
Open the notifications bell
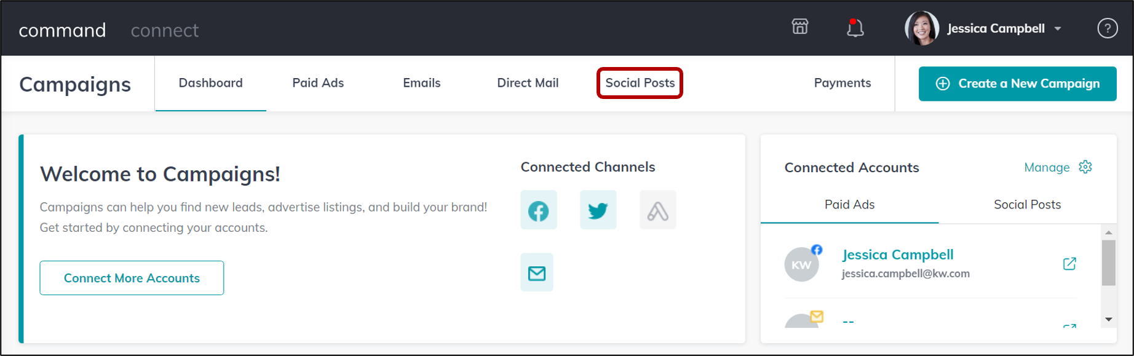[x=854, y=28]
